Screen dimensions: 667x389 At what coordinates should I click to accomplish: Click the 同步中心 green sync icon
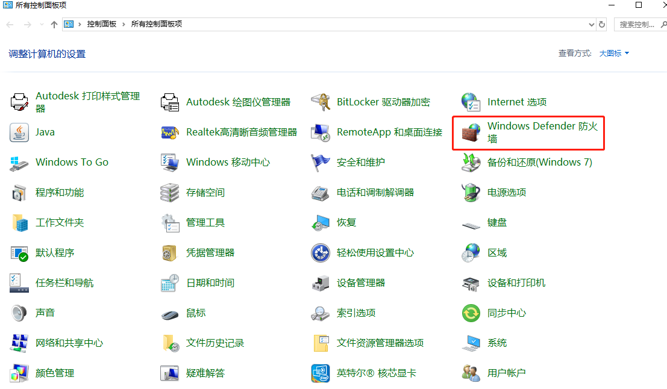click(471, 313)
